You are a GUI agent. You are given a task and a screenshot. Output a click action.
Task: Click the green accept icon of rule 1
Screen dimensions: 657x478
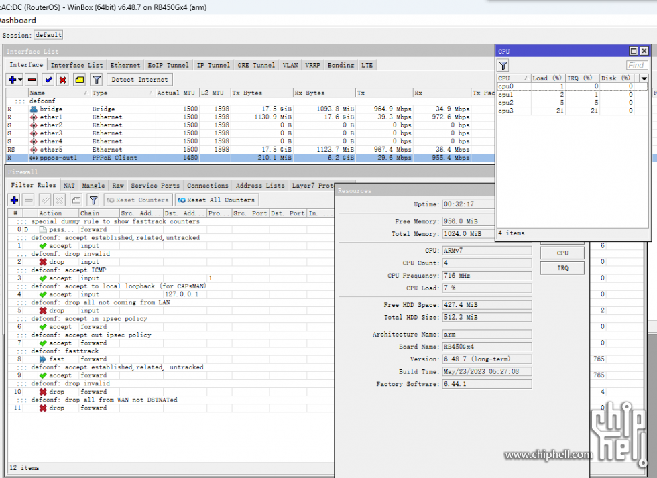click(43, 246)
